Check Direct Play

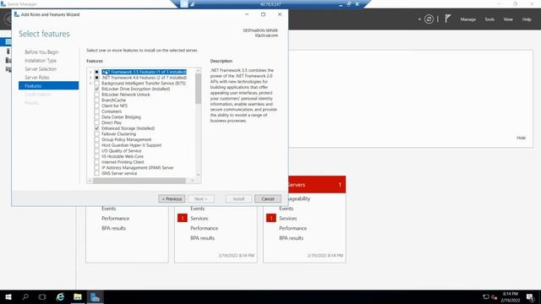point(96,122)
